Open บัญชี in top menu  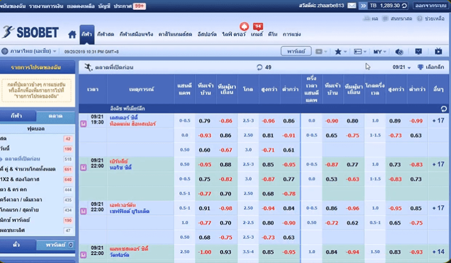pos(104,6)
